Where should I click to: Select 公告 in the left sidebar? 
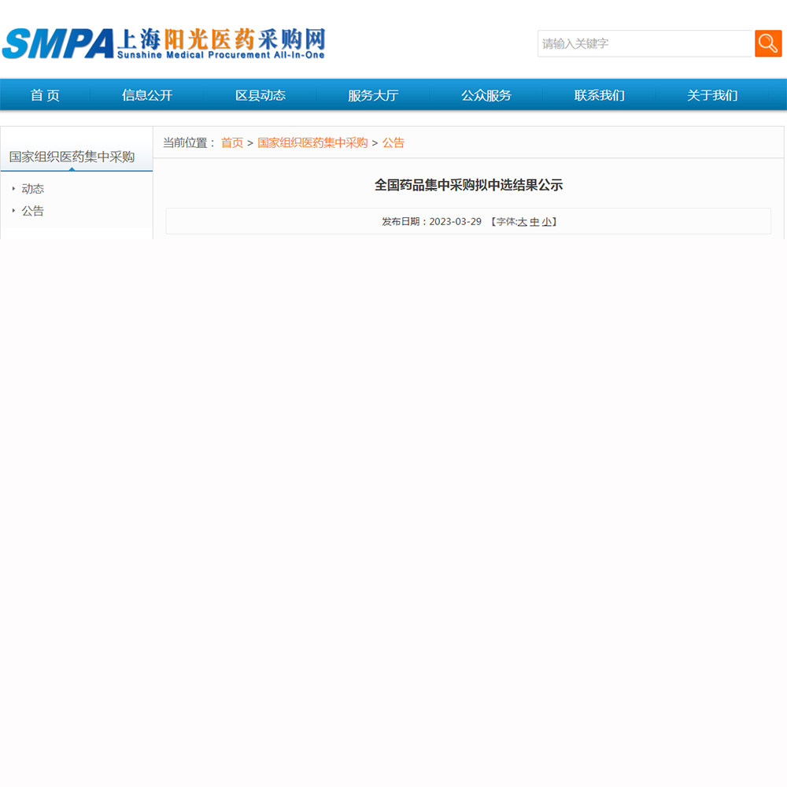click(33, 211)
